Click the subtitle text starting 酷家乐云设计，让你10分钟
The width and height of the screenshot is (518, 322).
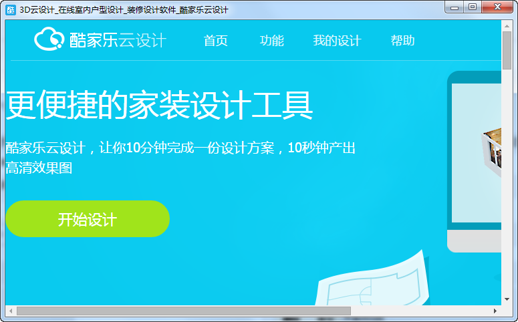[180, 158]
